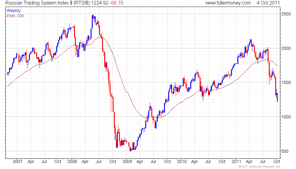Click the 'EMA 200' legend label
Viewport: 296px width, 169px height.
click(x=15, y=16)
